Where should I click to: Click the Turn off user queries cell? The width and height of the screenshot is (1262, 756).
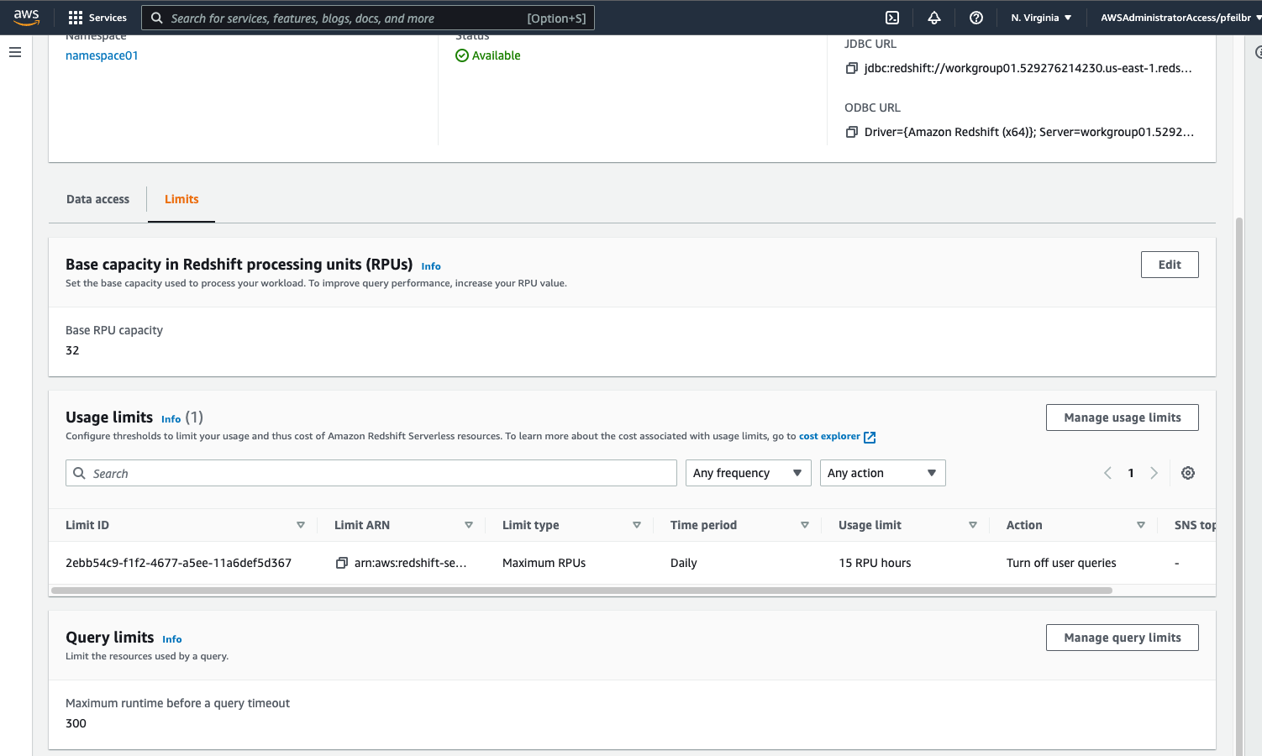pyautogui.click(x=1061, y=563)
